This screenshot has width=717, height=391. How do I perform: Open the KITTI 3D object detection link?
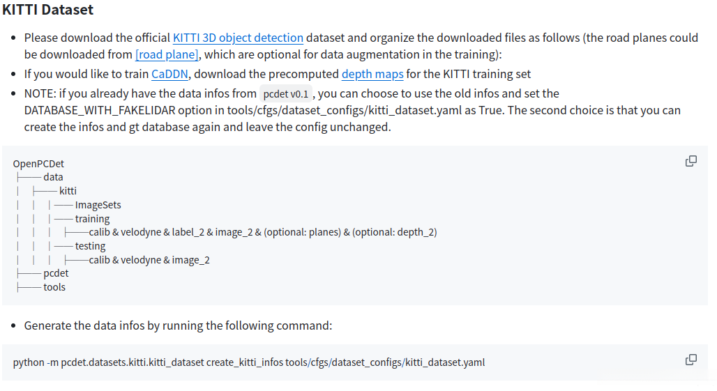238,38
